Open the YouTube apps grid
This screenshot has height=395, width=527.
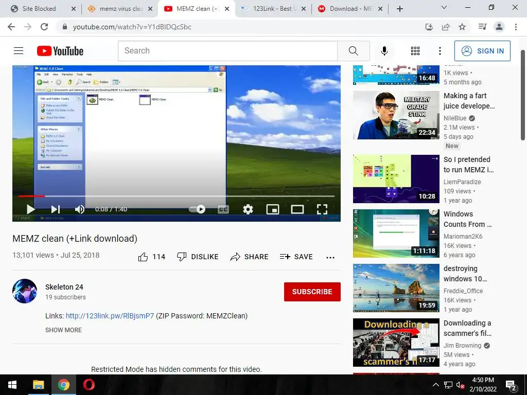415,51
